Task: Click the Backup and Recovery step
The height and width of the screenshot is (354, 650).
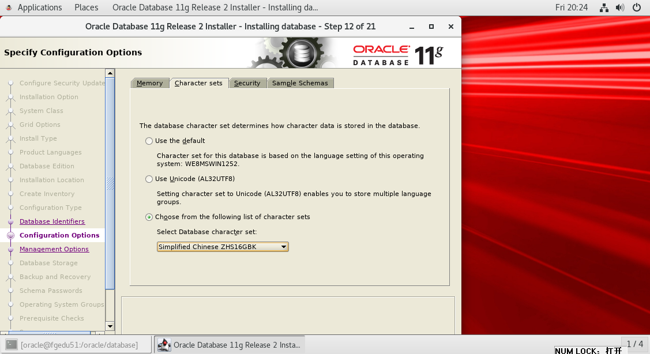Action: click(x=55, y=277)
